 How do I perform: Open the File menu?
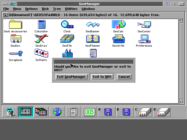(x=6, y=9)
